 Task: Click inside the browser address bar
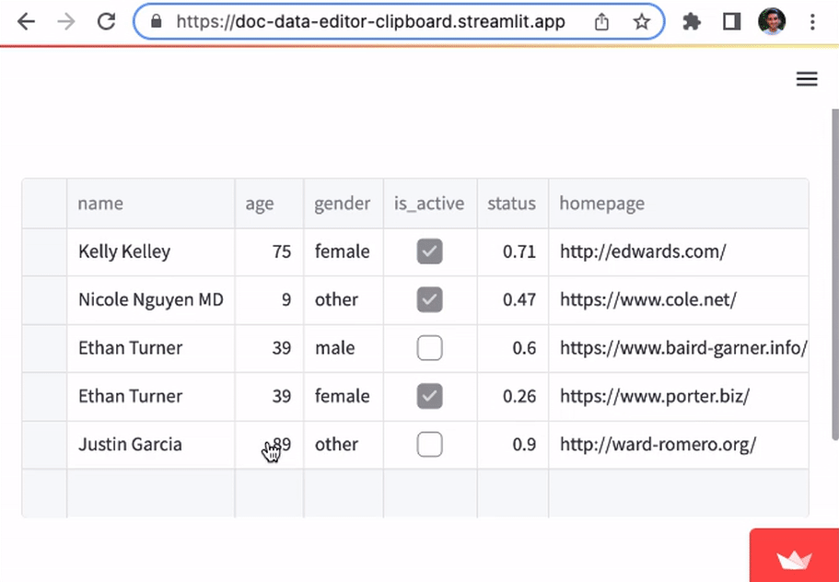coord(368,21)
